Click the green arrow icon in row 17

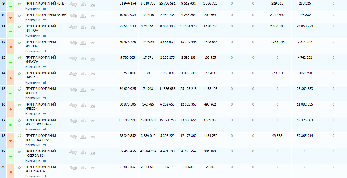pos(11,125)
